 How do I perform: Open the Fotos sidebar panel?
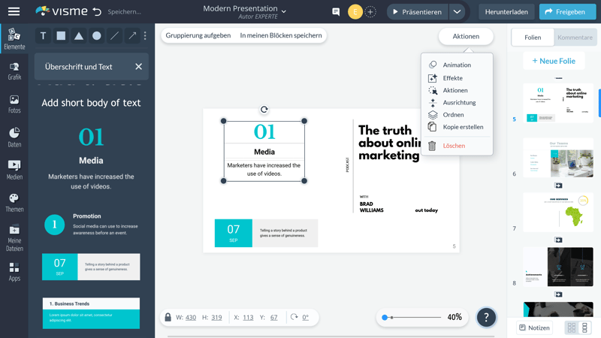click(x=14, y=104)
